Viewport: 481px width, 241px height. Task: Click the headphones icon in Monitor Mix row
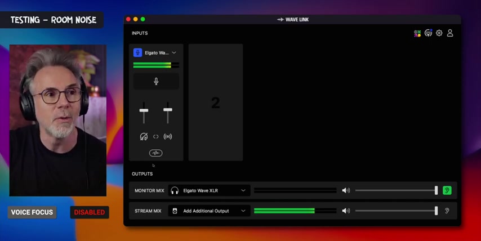[x=175, y=191]
